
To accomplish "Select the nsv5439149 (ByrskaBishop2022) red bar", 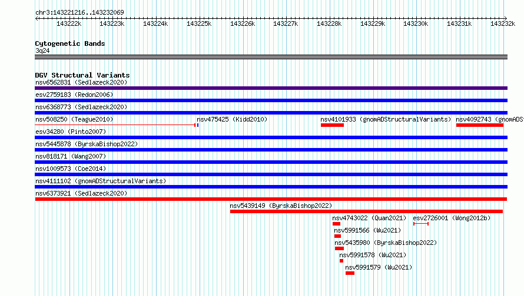I will pyautogui.click(x=366, y=211).
